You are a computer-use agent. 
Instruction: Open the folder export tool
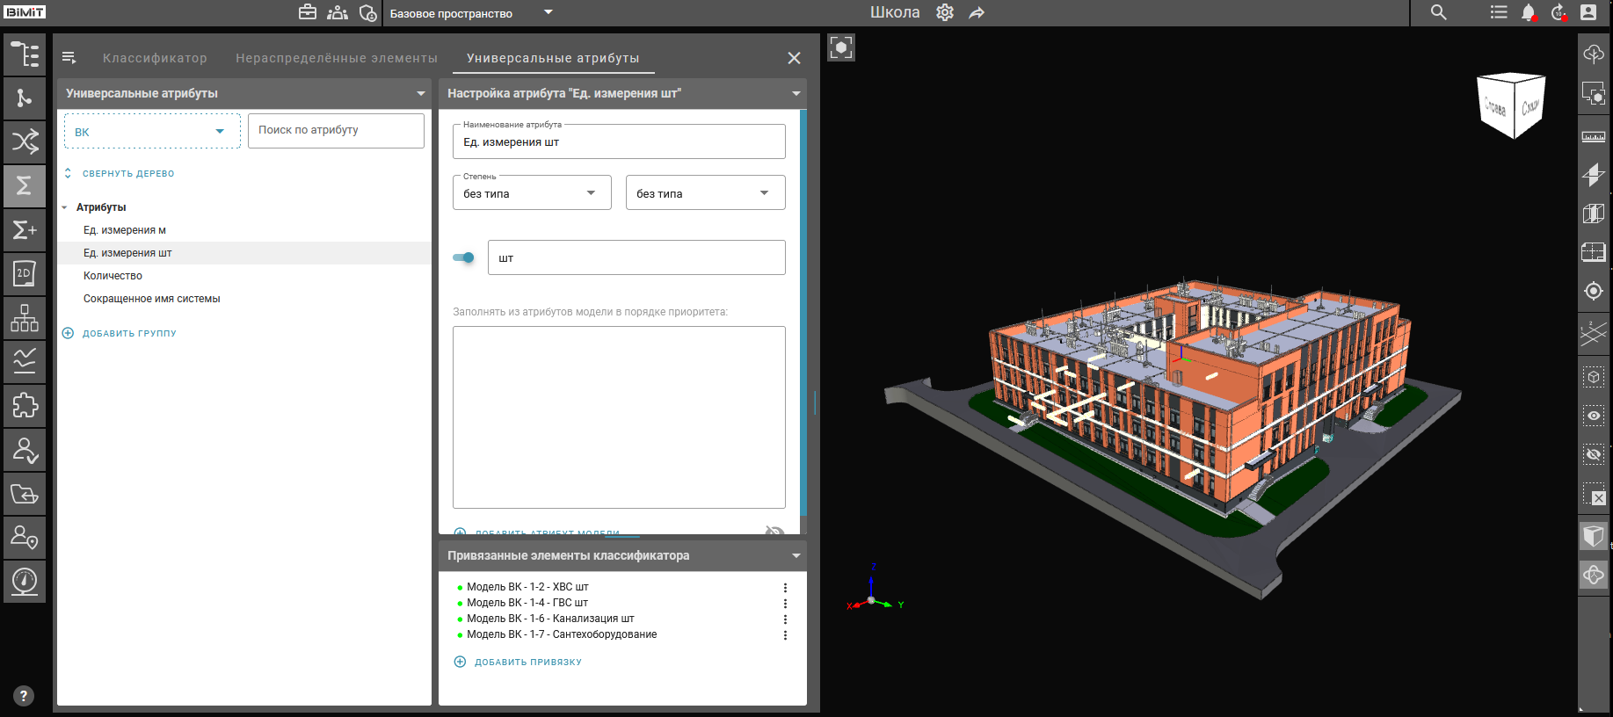(x=25, y=494)
